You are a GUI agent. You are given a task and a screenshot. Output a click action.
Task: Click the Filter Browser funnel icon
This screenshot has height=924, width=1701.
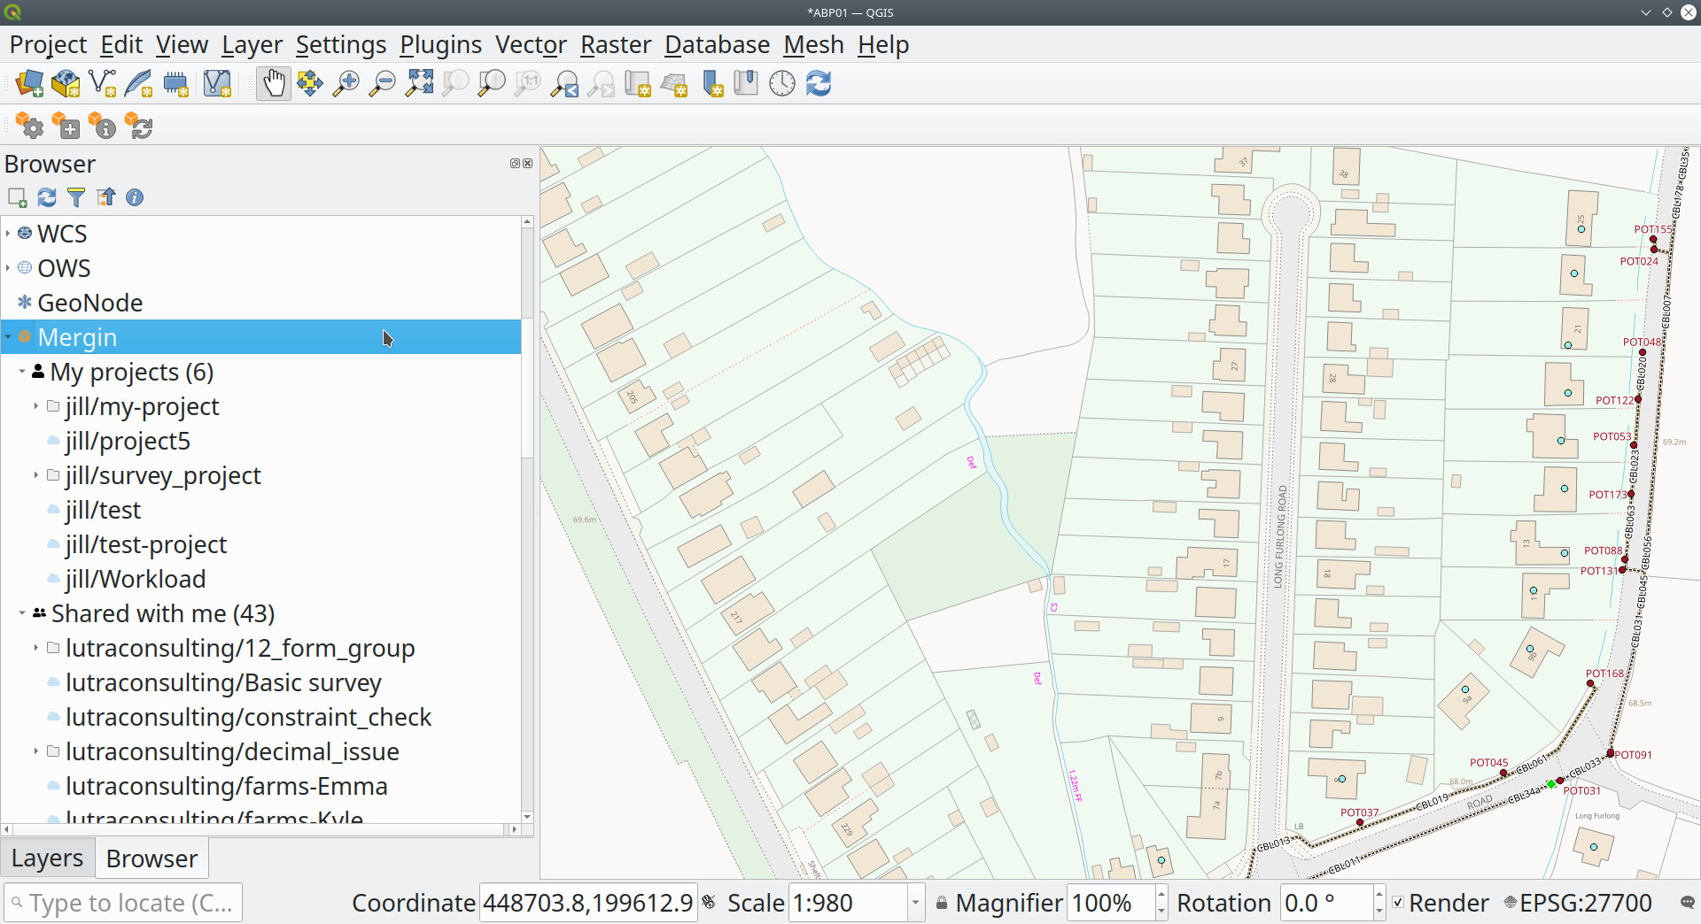tap(76, 197)
